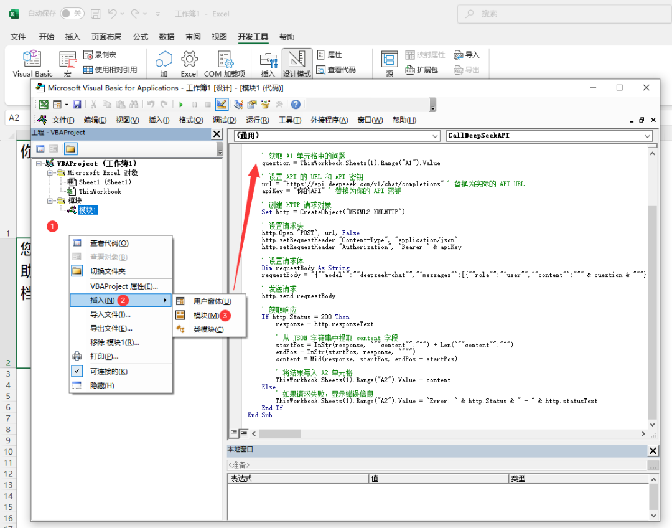Open Project Explorer icon in VBA toolbar
The image size is (672, 528).
[239, 104]
